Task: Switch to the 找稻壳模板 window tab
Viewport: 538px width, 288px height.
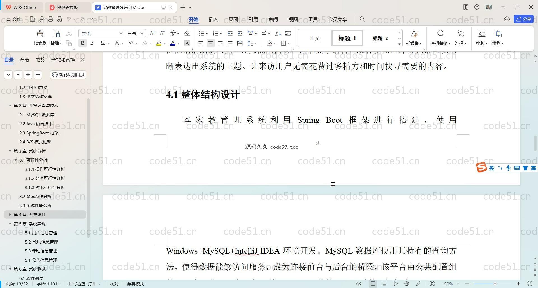Action: pyautogui.click(x=67, y=7)
